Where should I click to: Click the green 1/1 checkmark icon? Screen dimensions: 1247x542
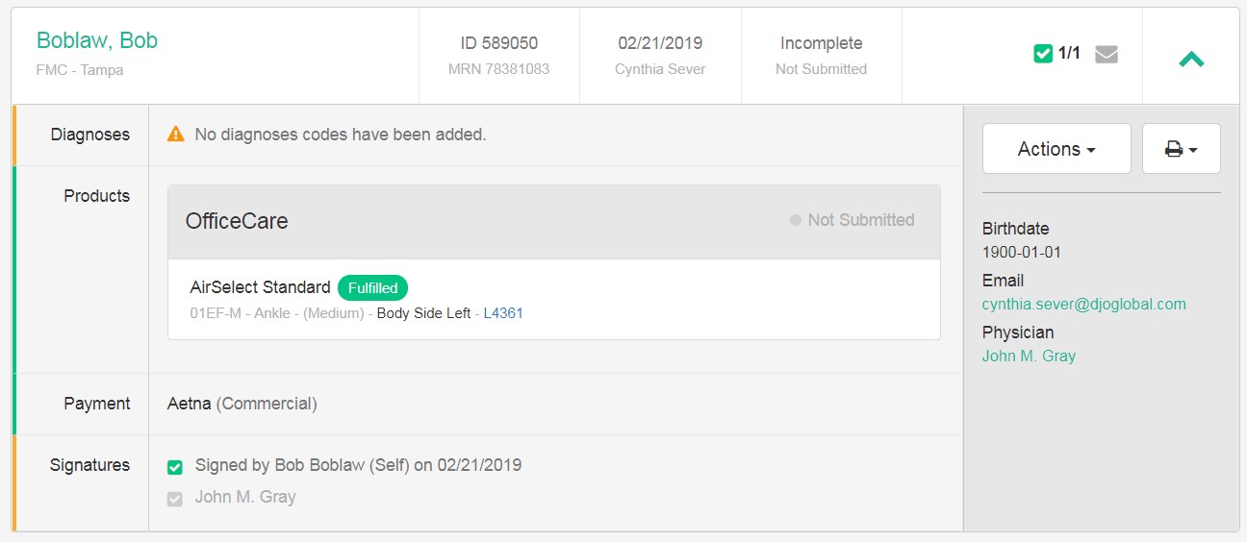(1043, 54)
